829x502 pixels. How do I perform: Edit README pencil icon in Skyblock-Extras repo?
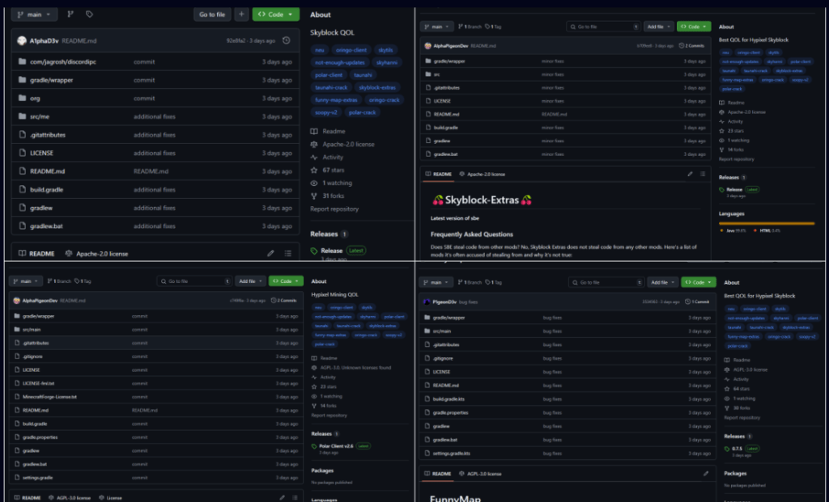pyautogui.click(x=690, y=174)
